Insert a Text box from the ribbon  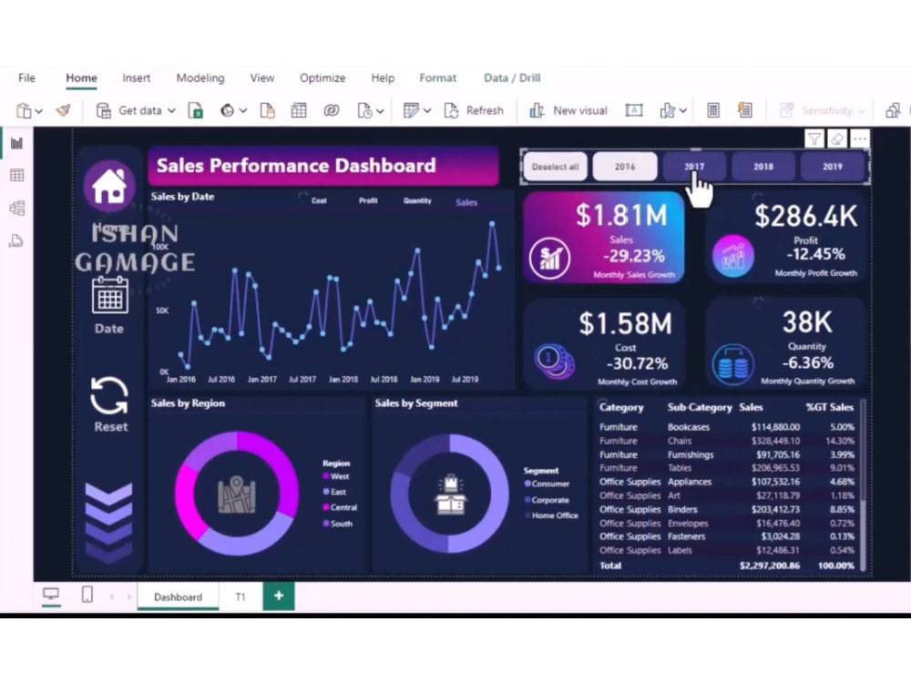pos(634,110)
